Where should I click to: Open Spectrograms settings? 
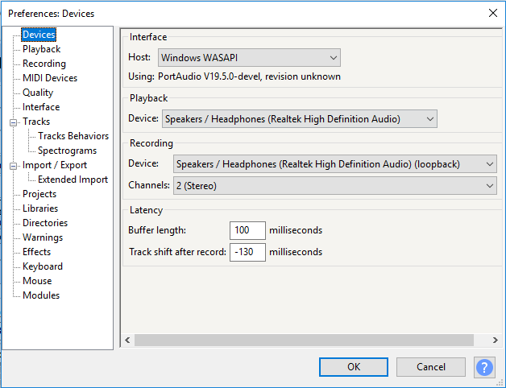click(67, 151)
